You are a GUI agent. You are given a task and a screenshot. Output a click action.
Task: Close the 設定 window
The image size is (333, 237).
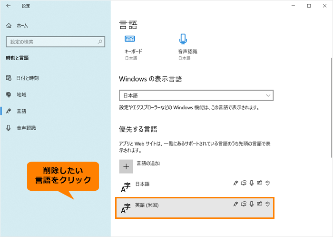pyautogui.click(x=324, y=6)
